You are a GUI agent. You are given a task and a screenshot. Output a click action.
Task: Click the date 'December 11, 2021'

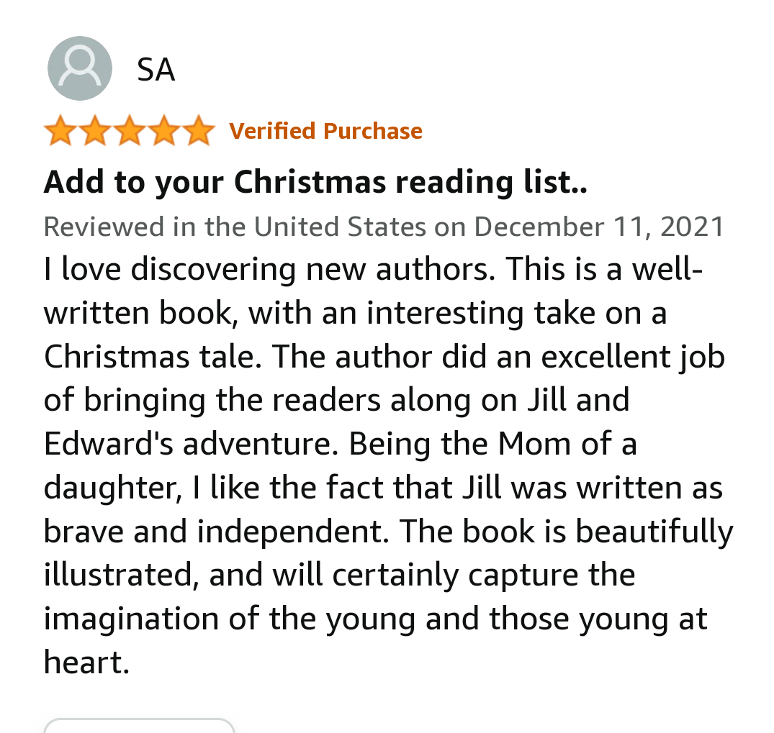point(599,227)
